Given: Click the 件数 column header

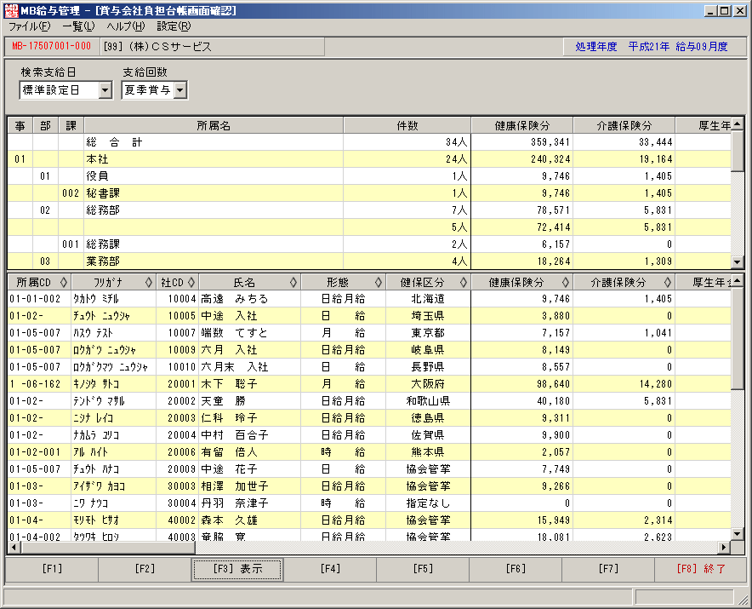Looking at the screenshot, I should coord(407,126).
